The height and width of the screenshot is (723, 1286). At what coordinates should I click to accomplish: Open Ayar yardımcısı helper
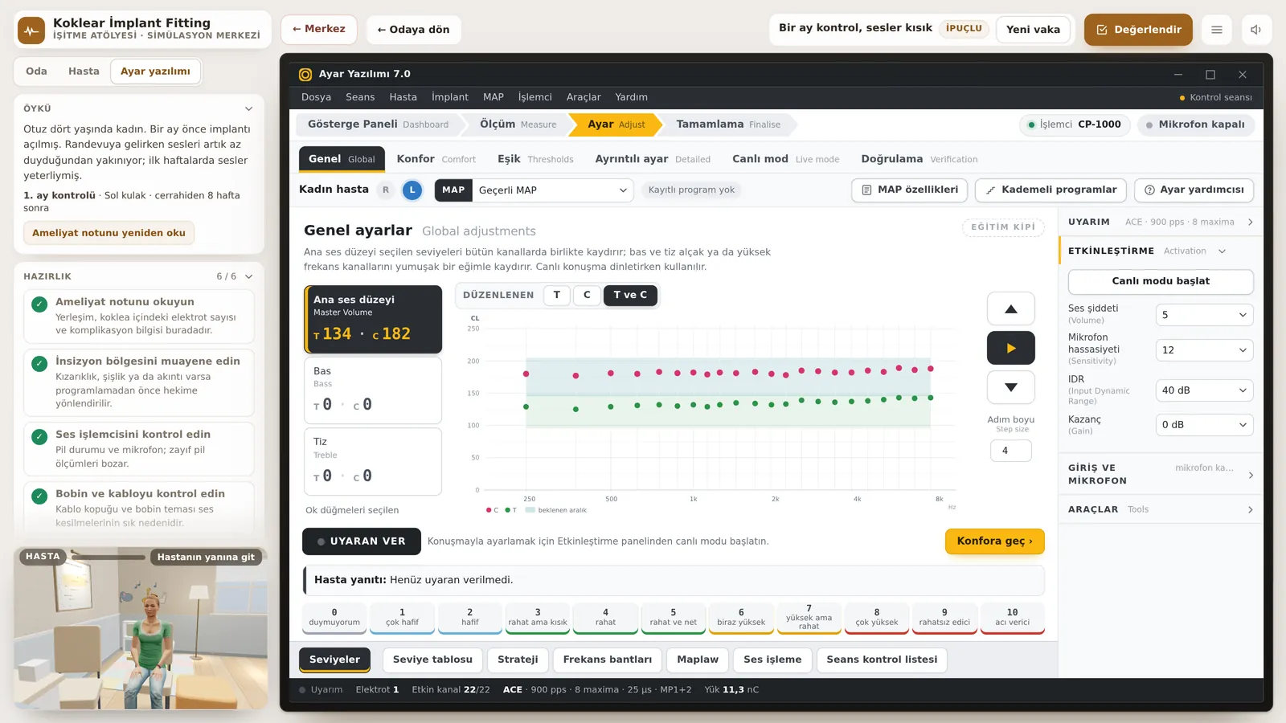pos(1194,190)
